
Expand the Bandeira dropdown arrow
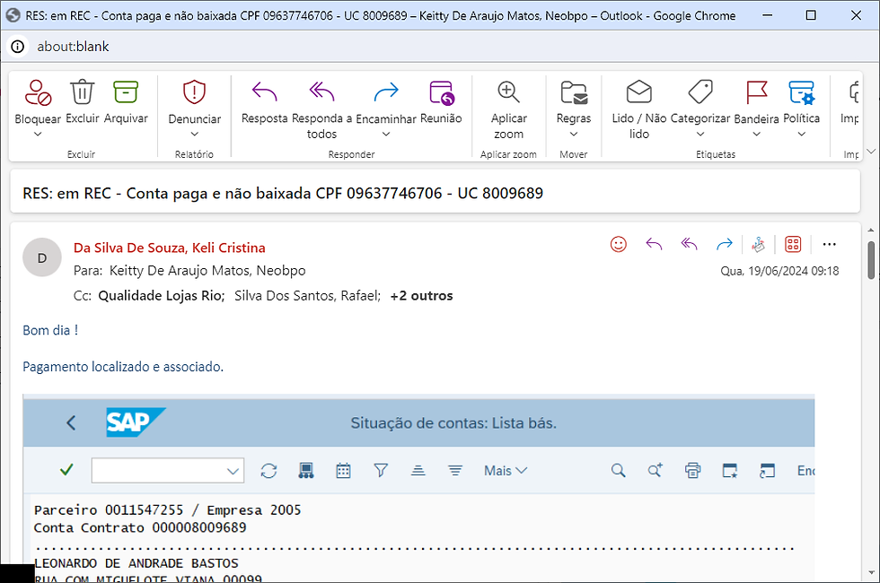tap(756, 134)
